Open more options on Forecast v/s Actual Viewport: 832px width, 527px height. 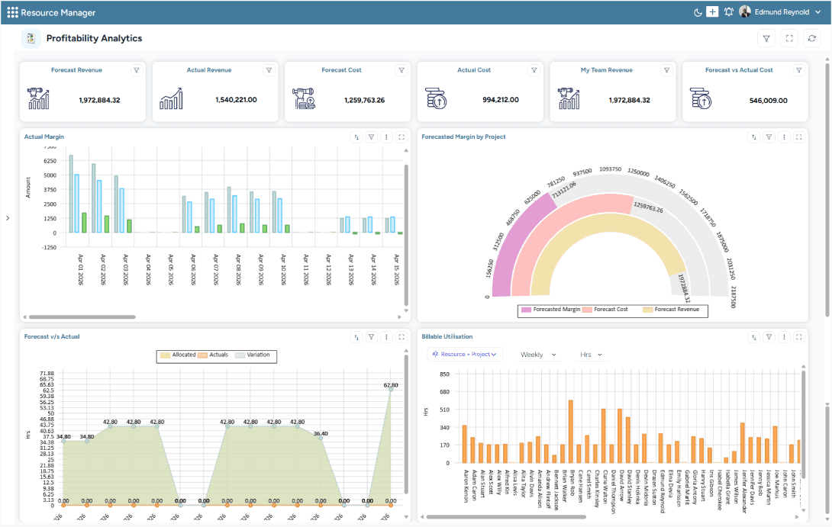pos(386,337)
